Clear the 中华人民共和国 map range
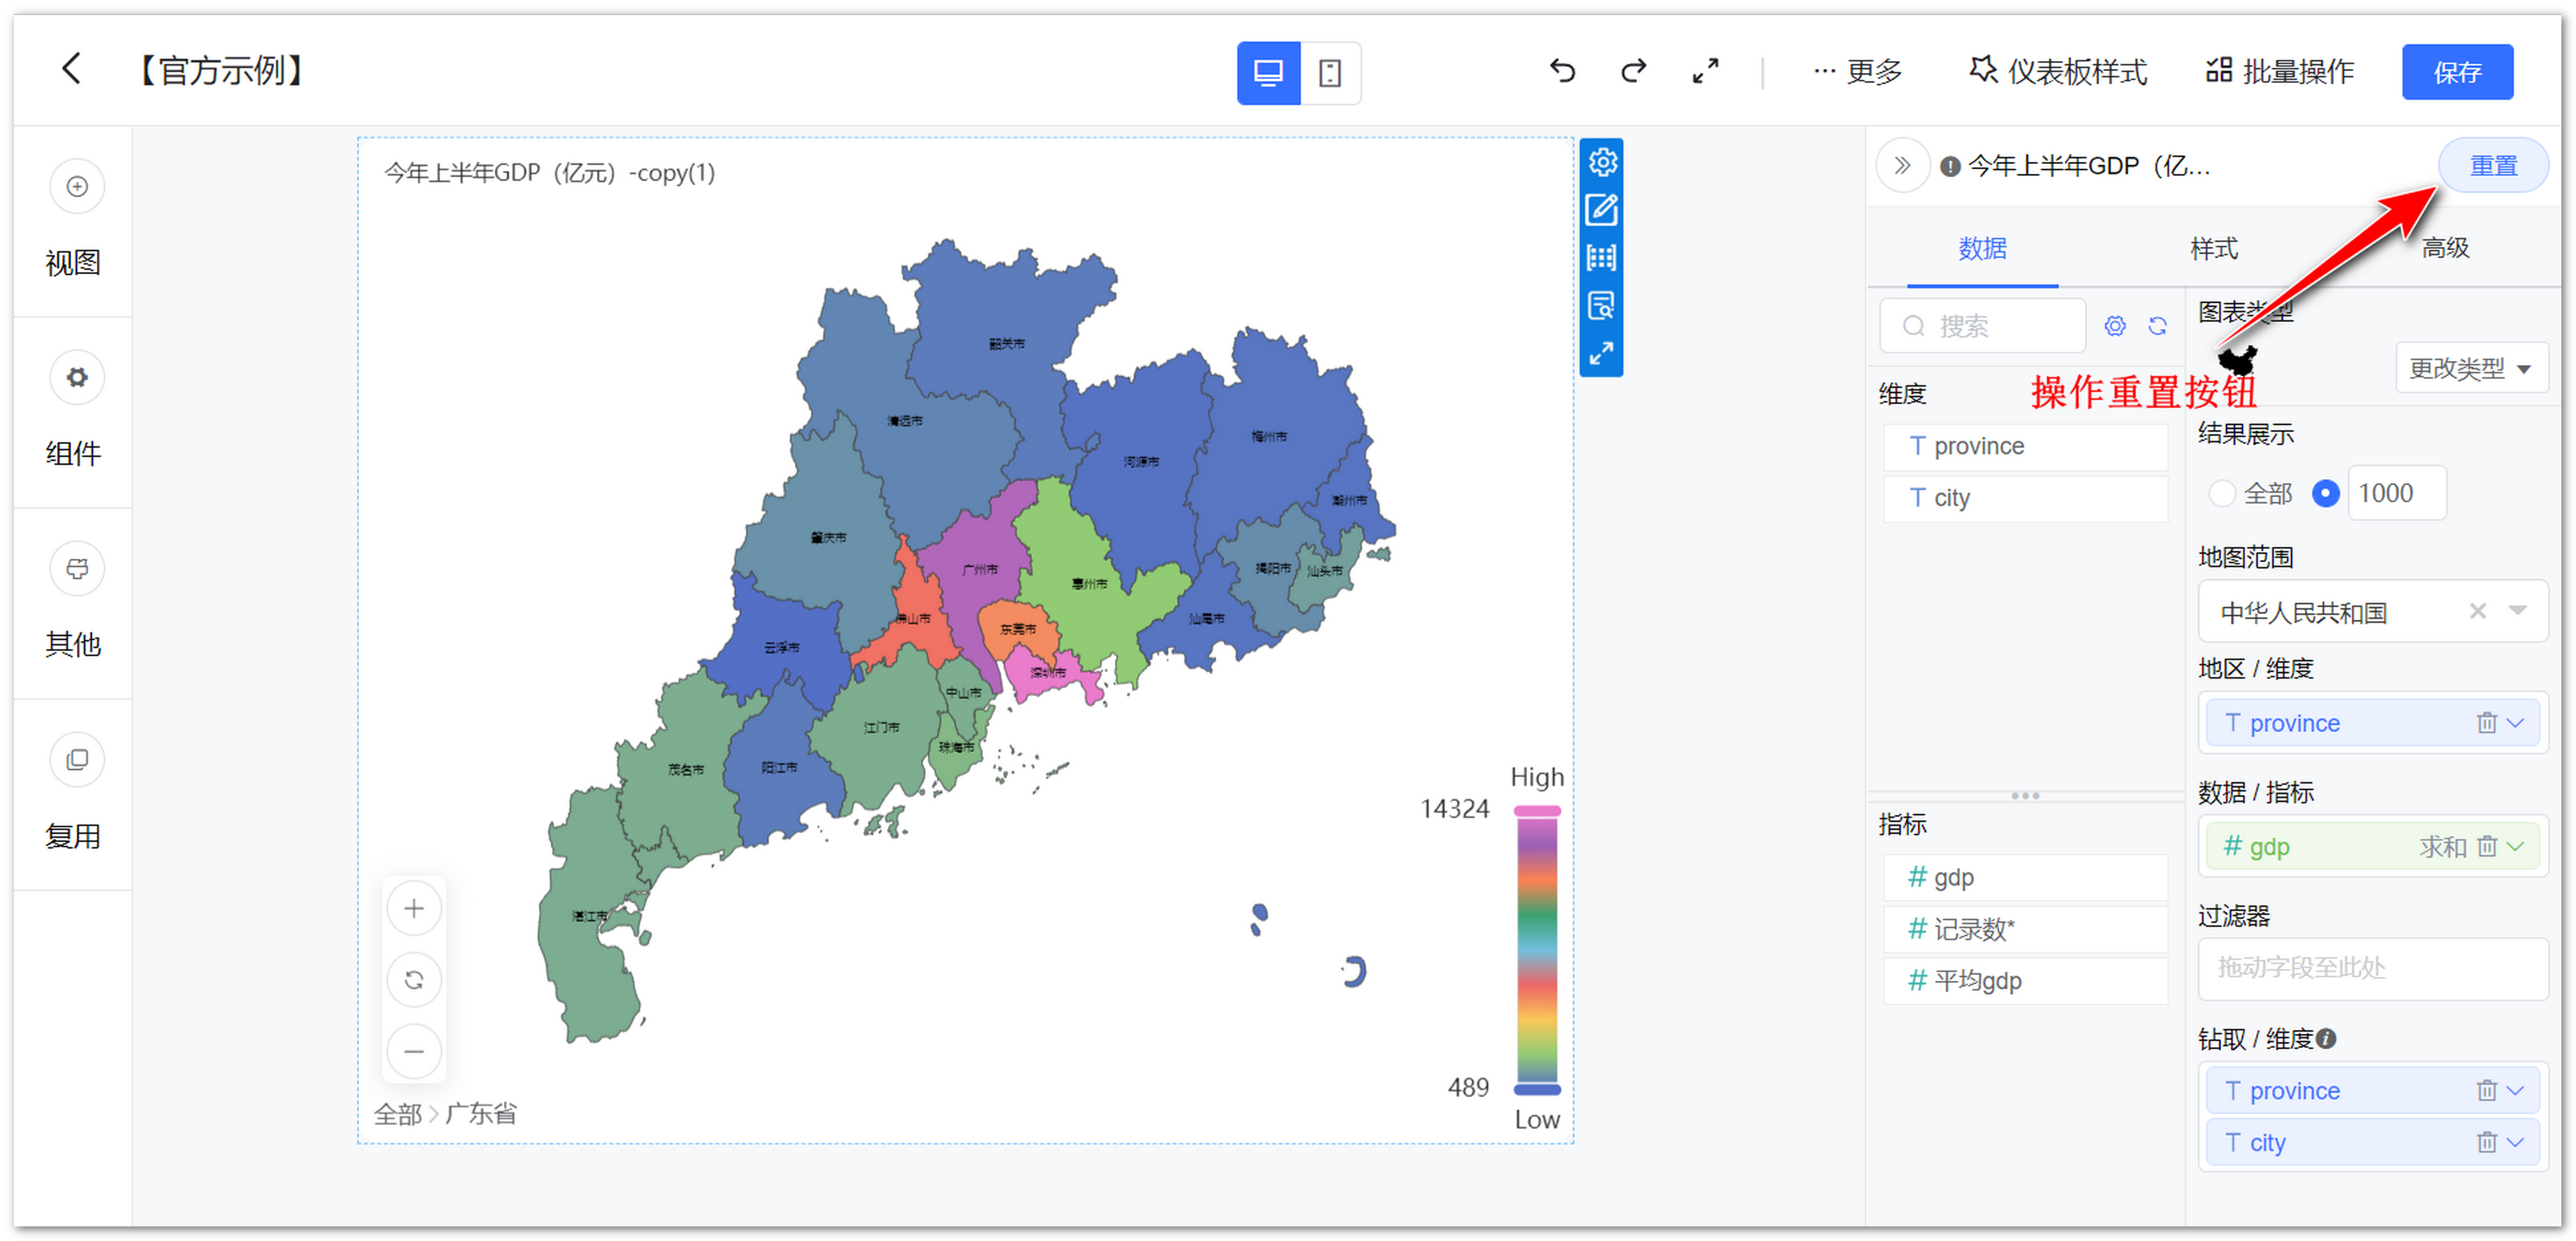 pos(2477,611)
